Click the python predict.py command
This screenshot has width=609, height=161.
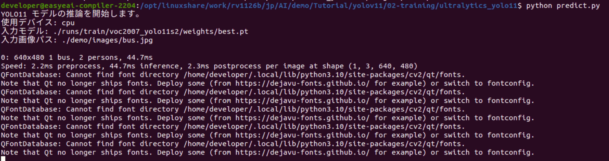pyautogui.click(x=563, y=6)
